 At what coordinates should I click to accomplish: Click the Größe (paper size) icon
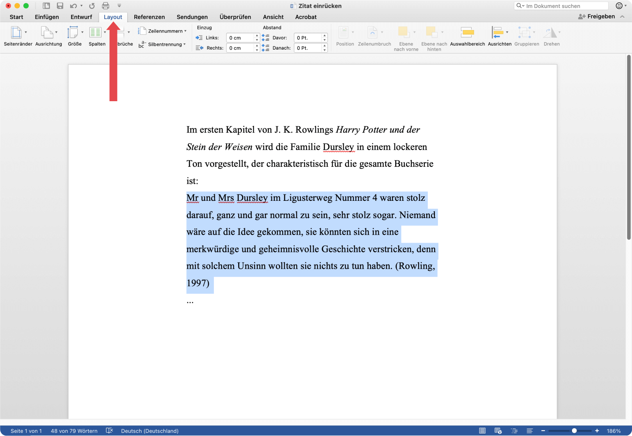click(x=73, y=32)
